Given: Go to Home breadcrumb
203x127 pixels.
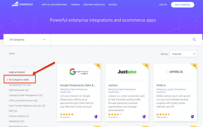Looking at the screenshot, I should (x=12, y=54).
